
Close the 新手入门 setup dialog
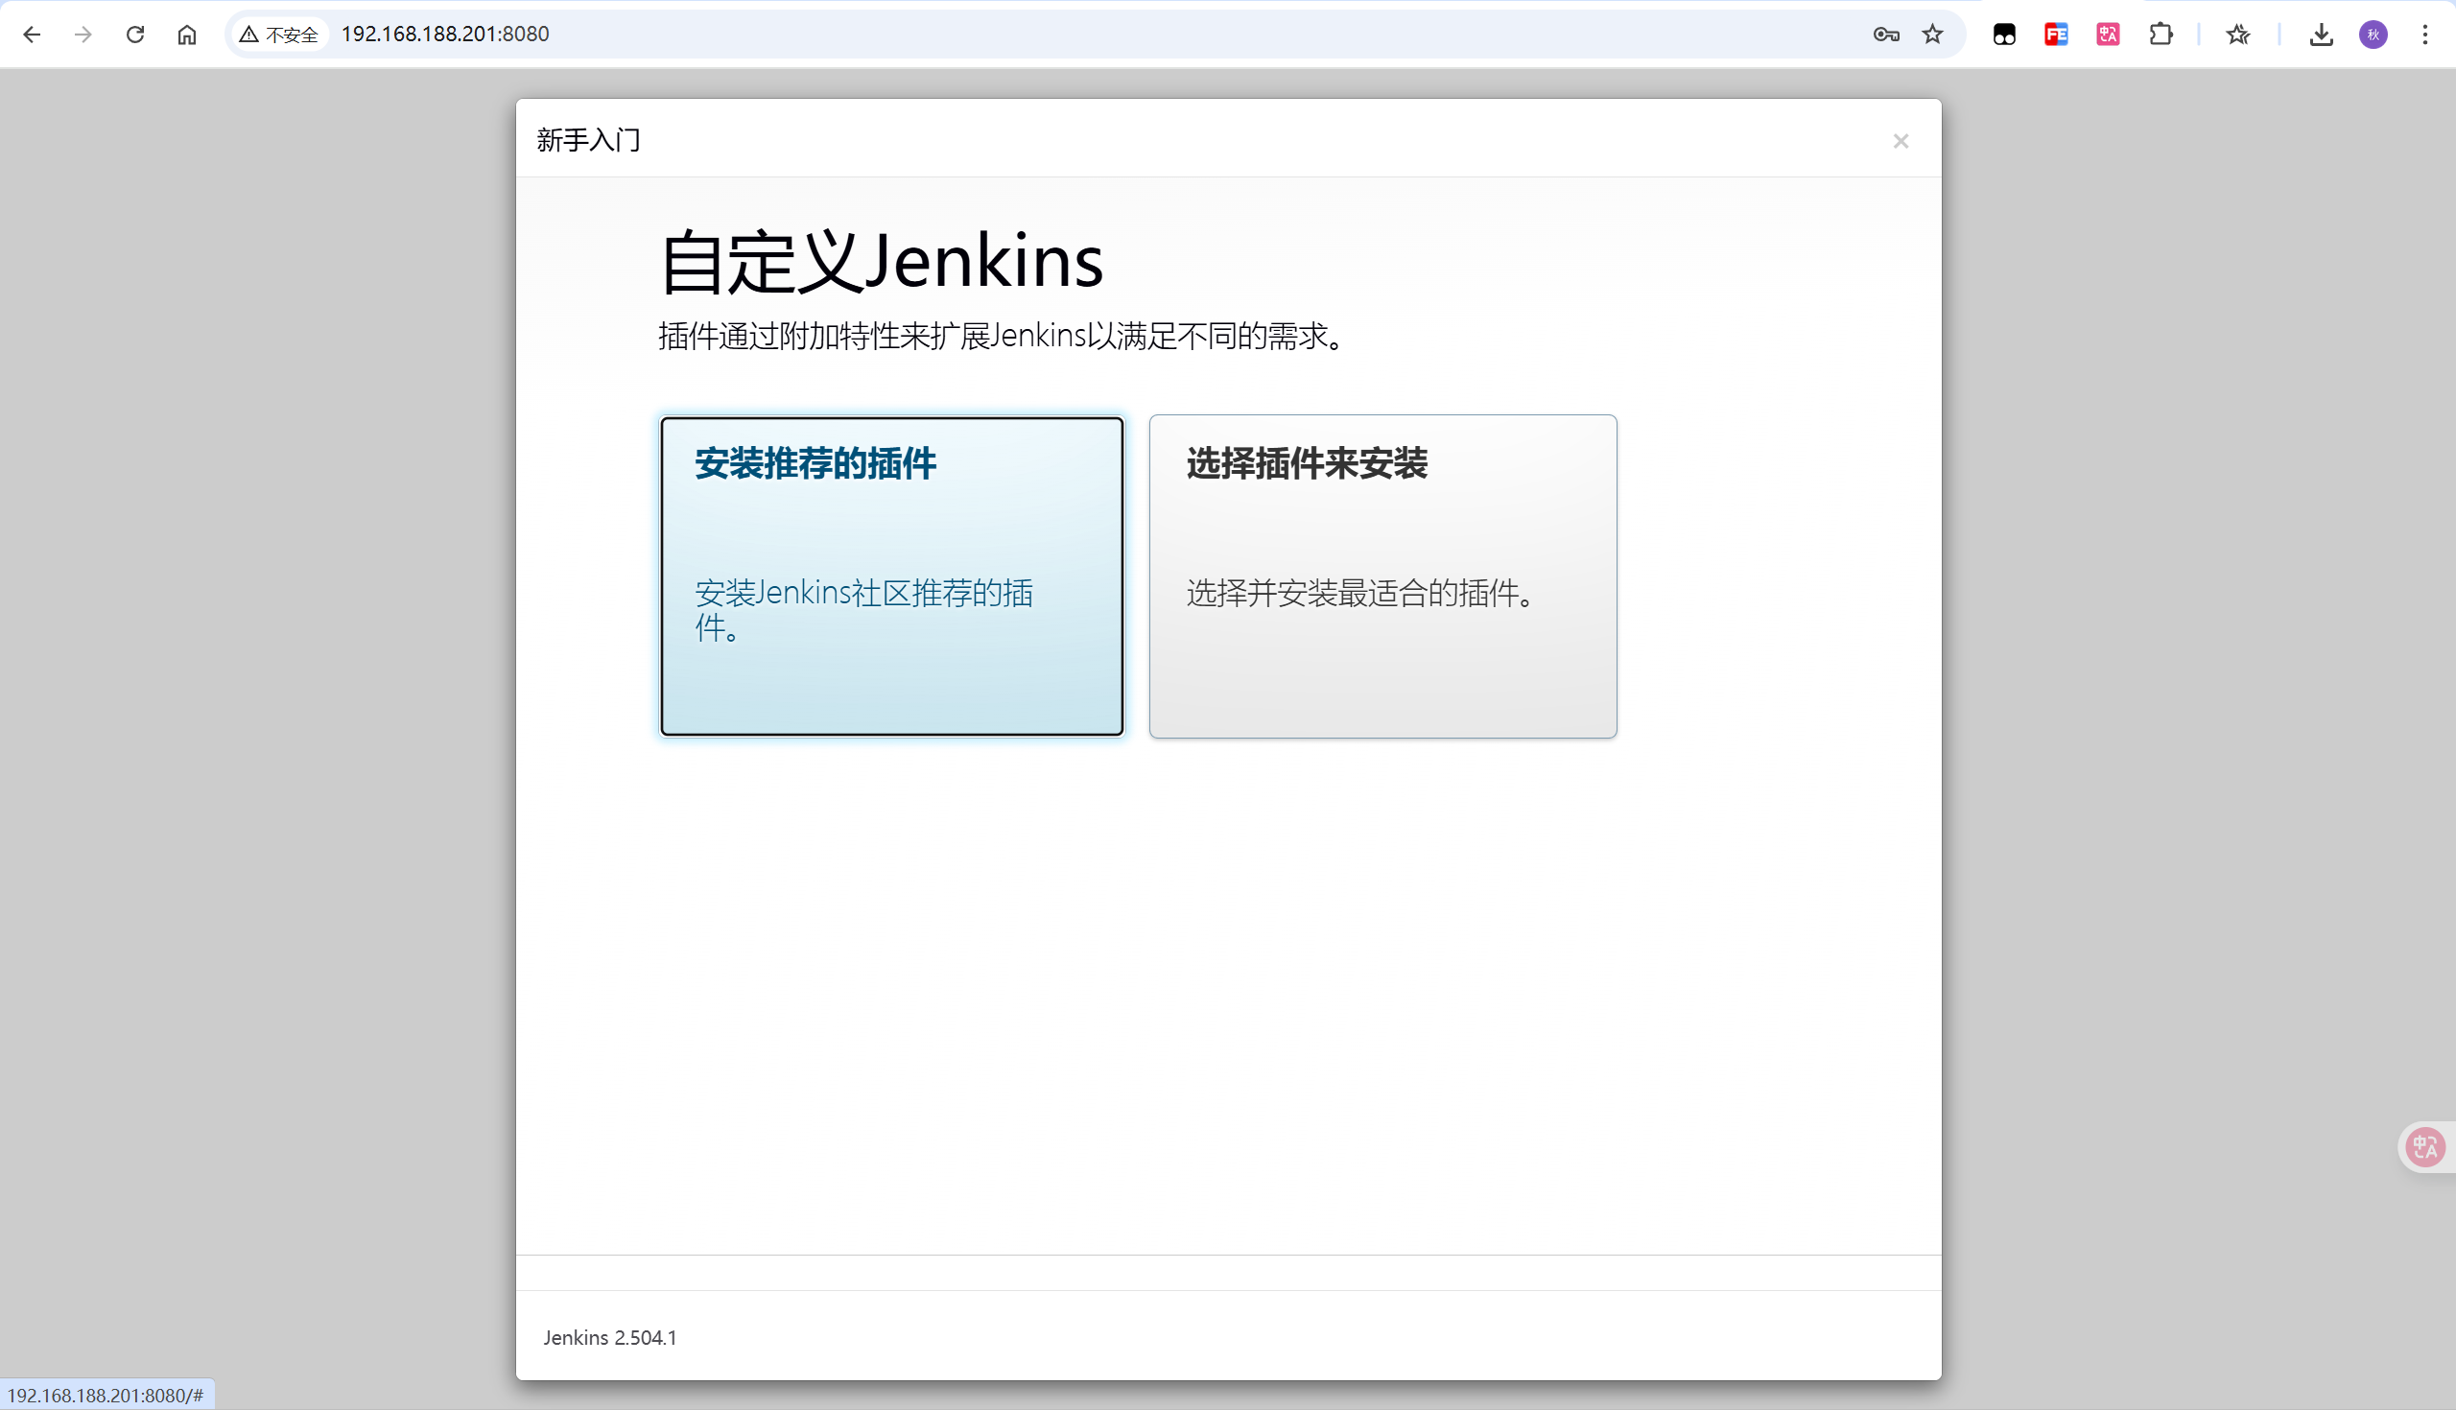click(x=1901, y=141)
